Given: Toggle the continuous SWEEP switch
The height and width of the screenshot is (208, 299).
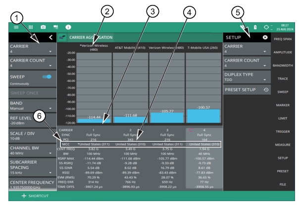Looking at the screenshot, I should [48, 77].
